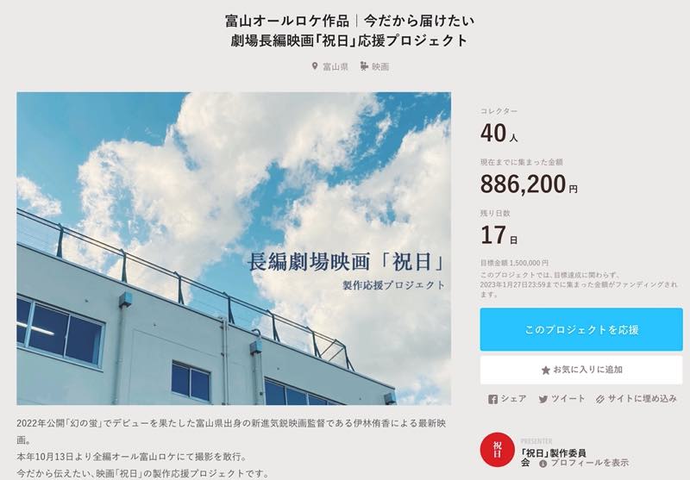The height and width of the screenshot is (480, 690).
Task: Open 「祝日」製作委員会 presenter name
Action: (553, 458)
